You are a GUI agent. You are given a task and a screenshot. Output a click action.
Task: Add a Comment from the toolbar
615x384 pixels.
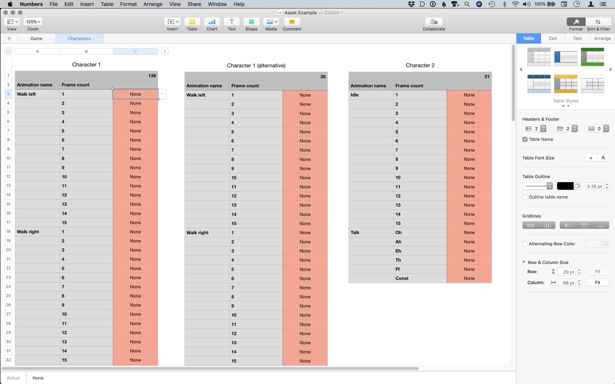[292, 22]
